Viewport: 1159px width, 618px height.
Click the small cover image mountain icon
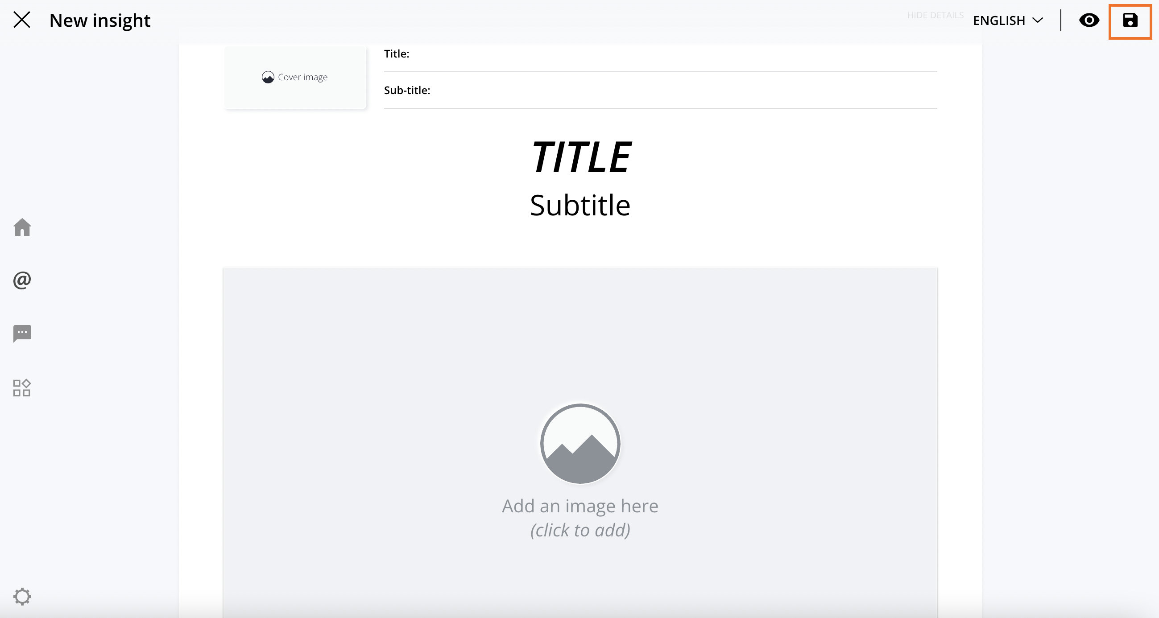coord(268,78)
